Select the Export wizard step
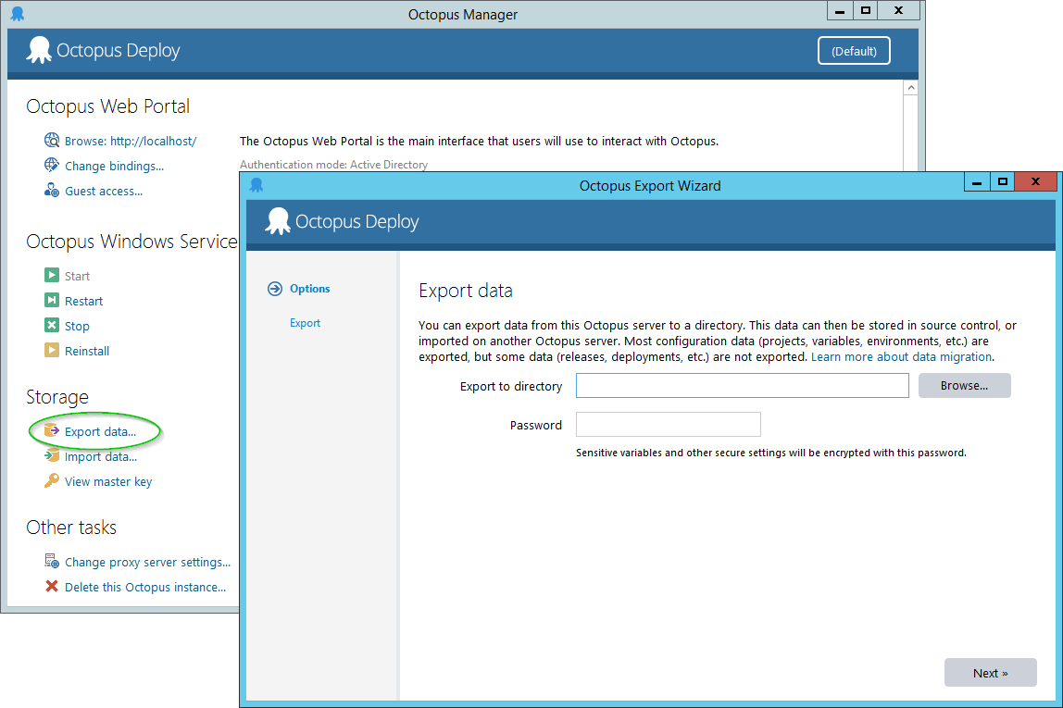The image size is (1063, 708). tap(305, 323)
